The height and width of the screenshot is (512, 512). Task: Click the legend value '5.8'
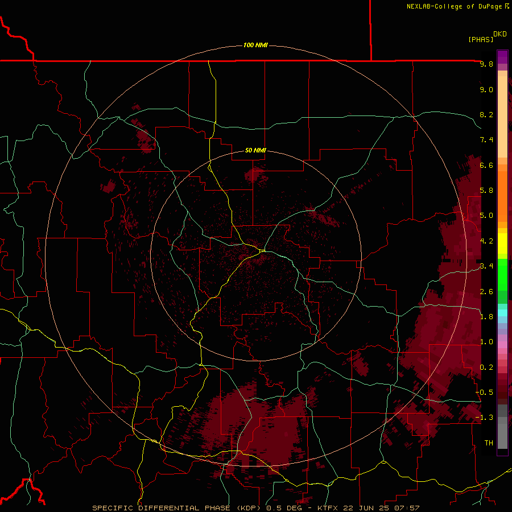tap(486, 191)
